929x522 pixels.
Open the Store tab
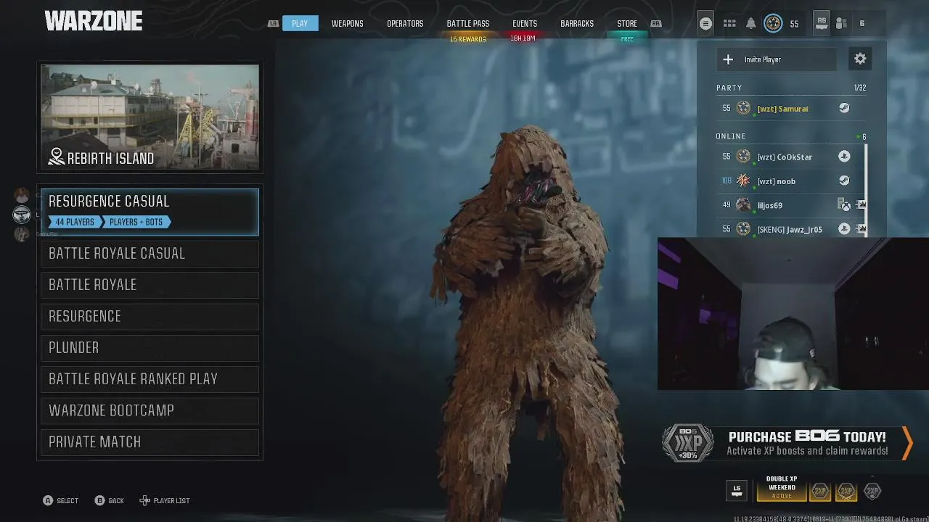coord(627,23)
